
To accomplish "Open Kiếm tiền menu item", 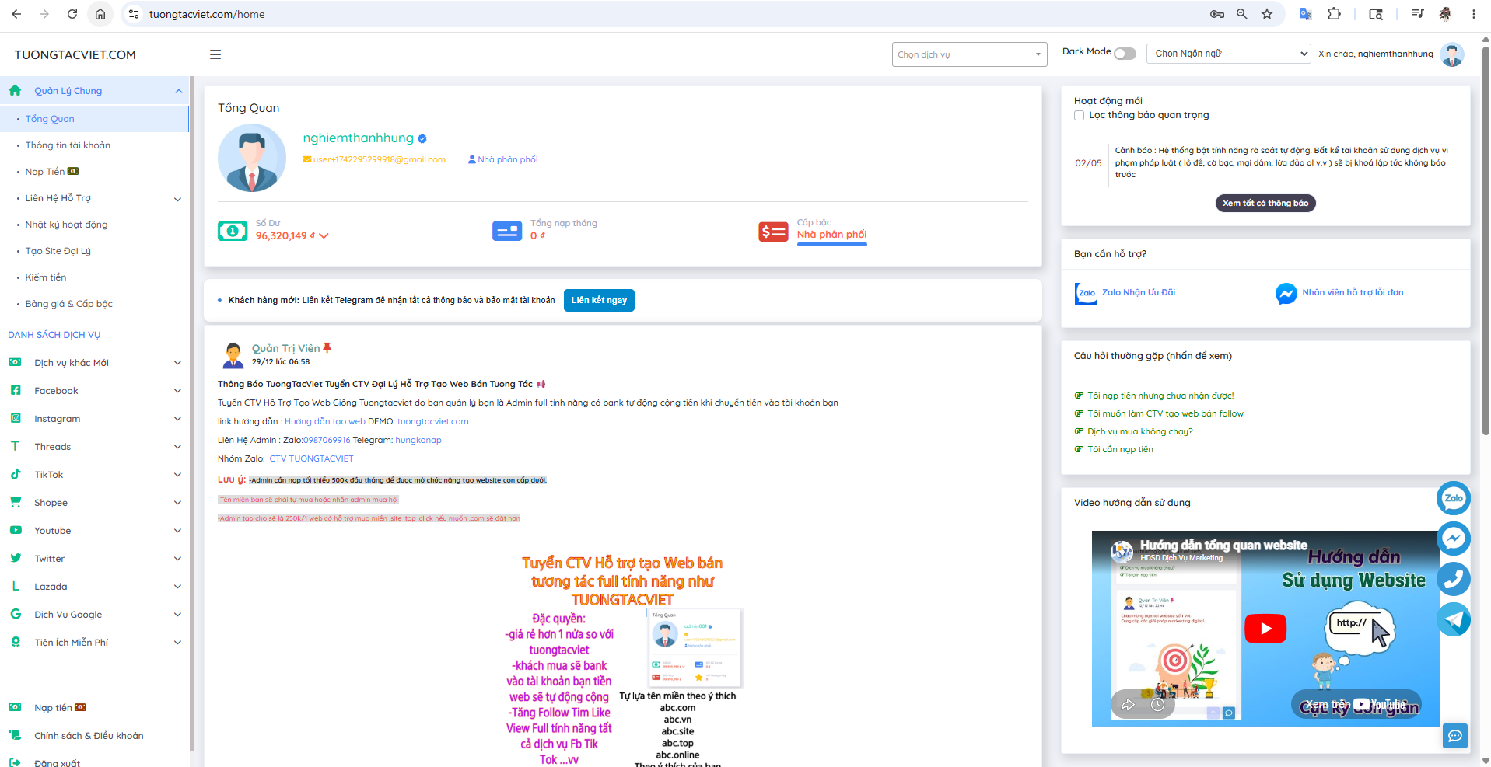I will (94, 277).
